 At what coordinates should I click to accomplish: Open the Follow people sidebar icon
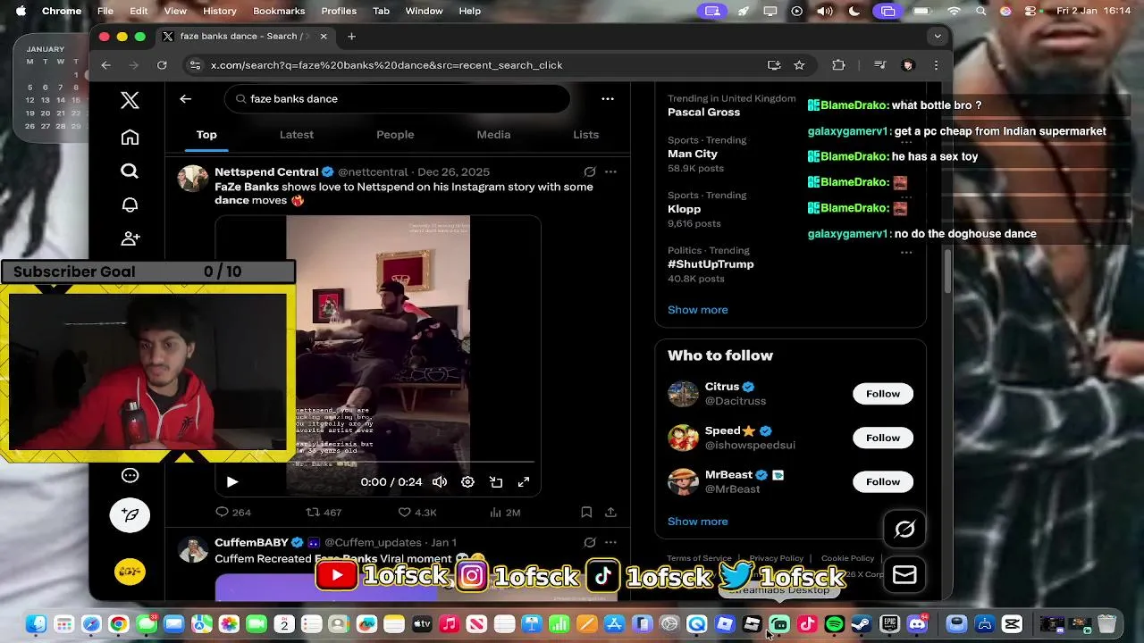(x=130, y=238)
